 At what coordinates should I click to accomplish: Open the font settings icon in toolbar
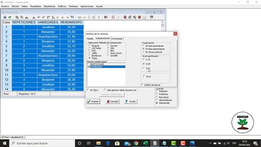click(x=34, y=17)
